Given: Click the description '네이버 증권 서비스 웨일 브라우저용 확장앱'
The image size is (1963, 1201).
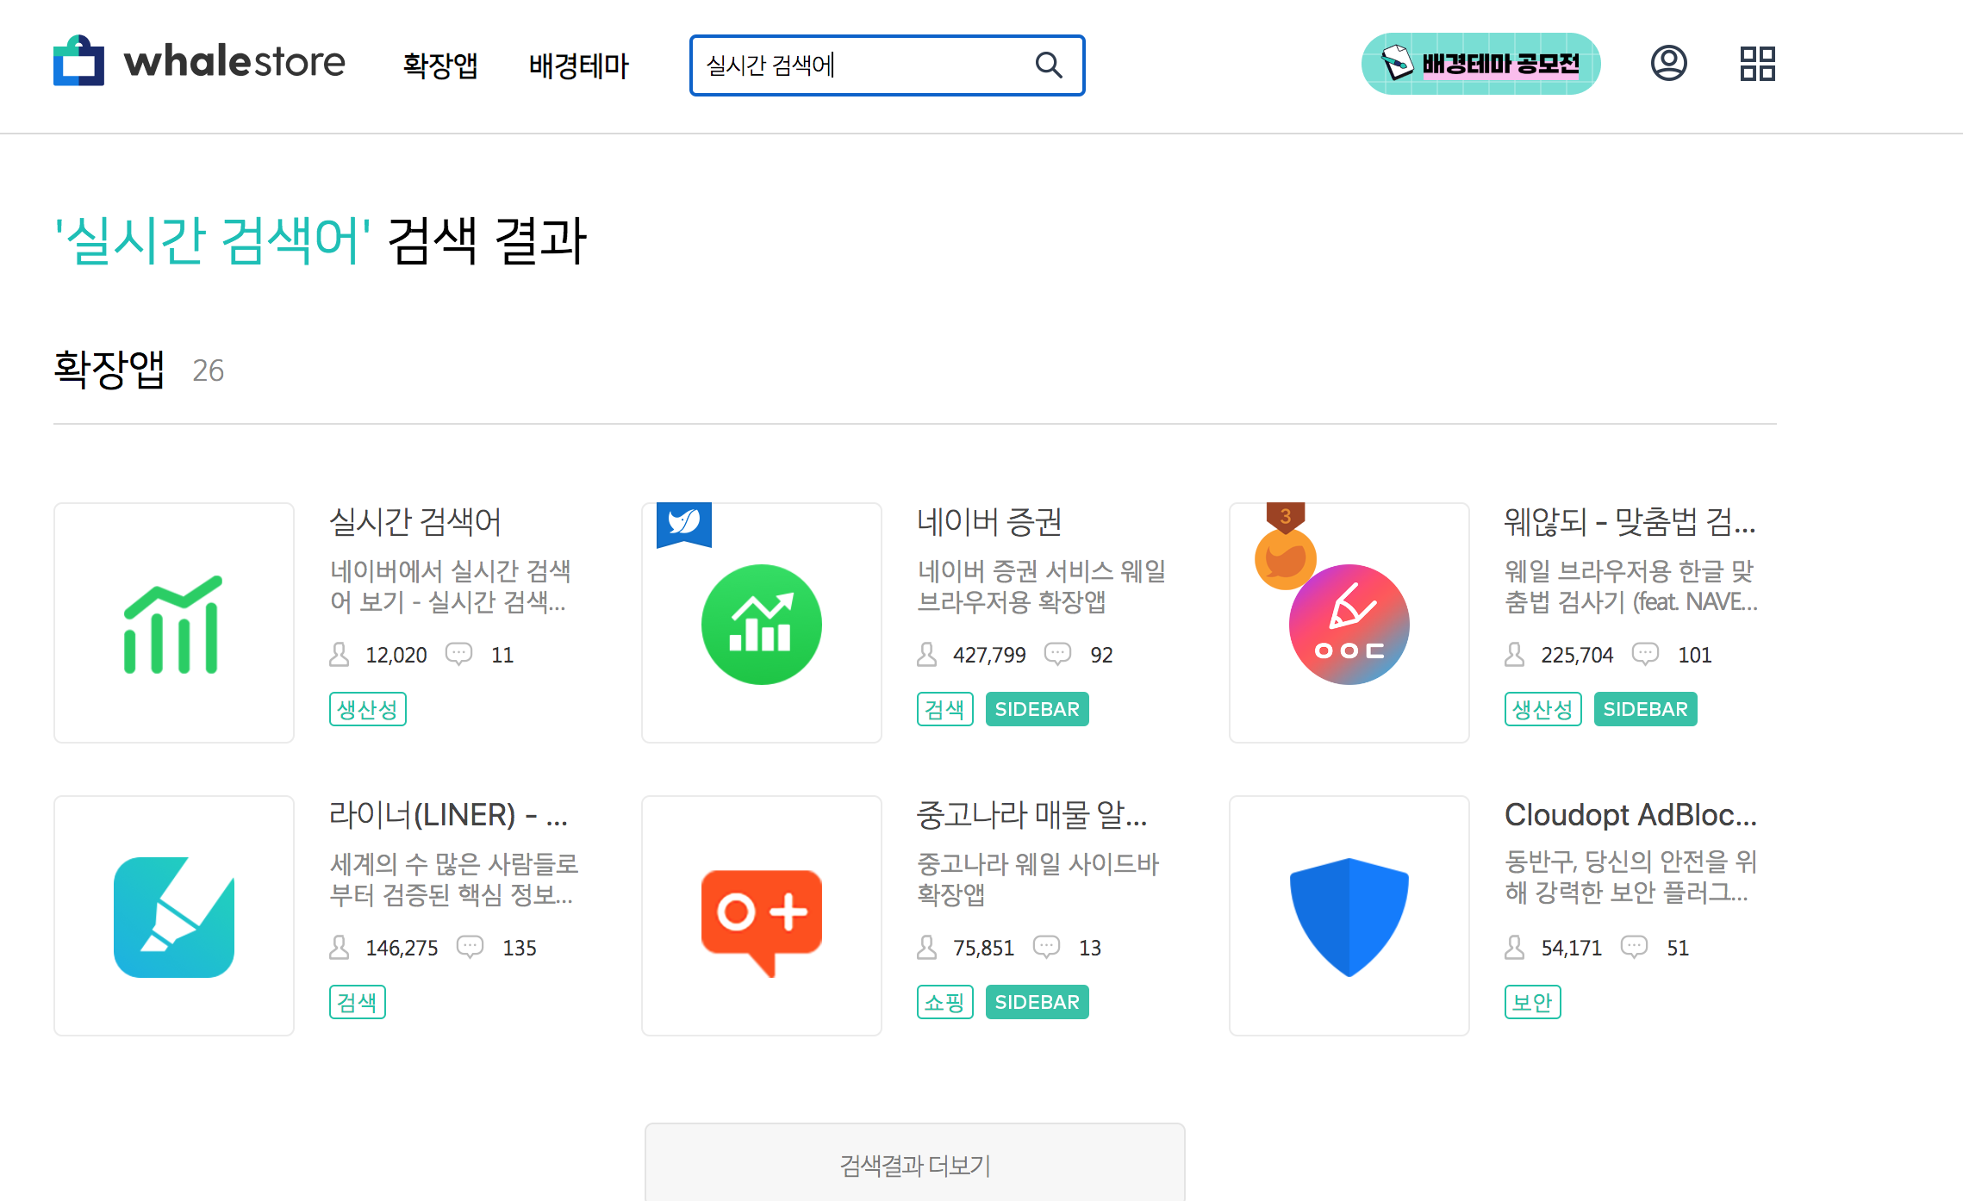Looking at the screenshot, I should pyautogui.click(x=1042, y=586).
